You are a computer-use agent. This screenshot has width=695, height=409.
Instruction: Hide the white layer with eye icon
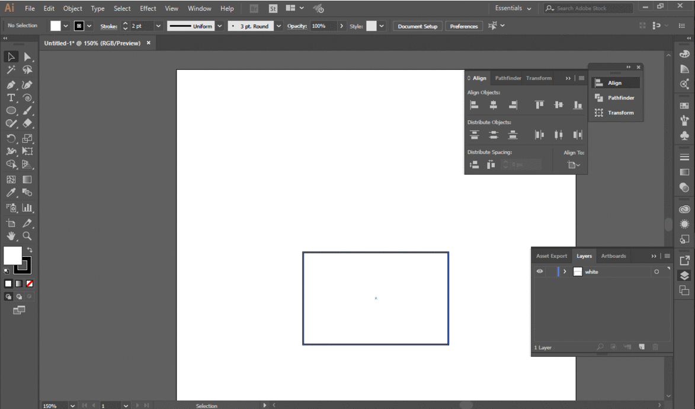[x=539, y=271]
